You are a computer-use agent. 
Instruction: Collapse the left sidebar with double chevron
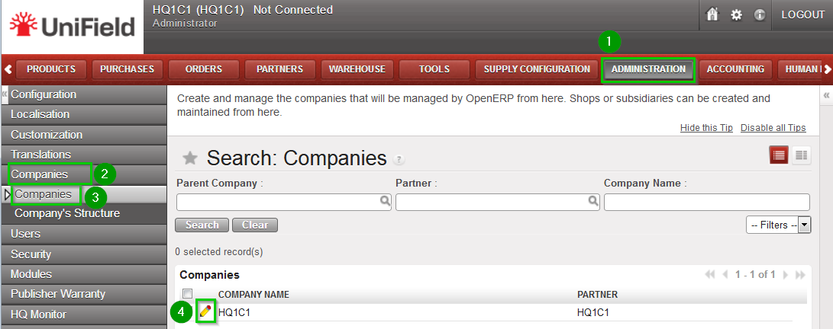pyautogui.click(x=5, y=94)
